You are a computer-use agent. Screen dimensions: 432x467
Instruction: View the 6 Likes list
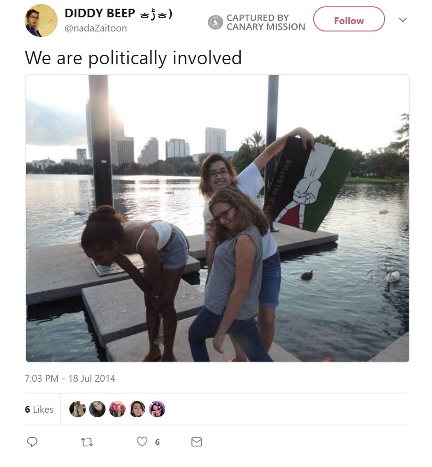click(x=39, y=410)
